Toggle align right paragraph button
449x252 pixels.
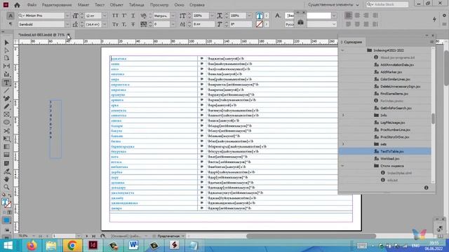pos(366,15)
